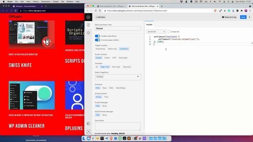Open Finder from the Dock
This screenshot has width=253, height=142.
tap(84, 138)
